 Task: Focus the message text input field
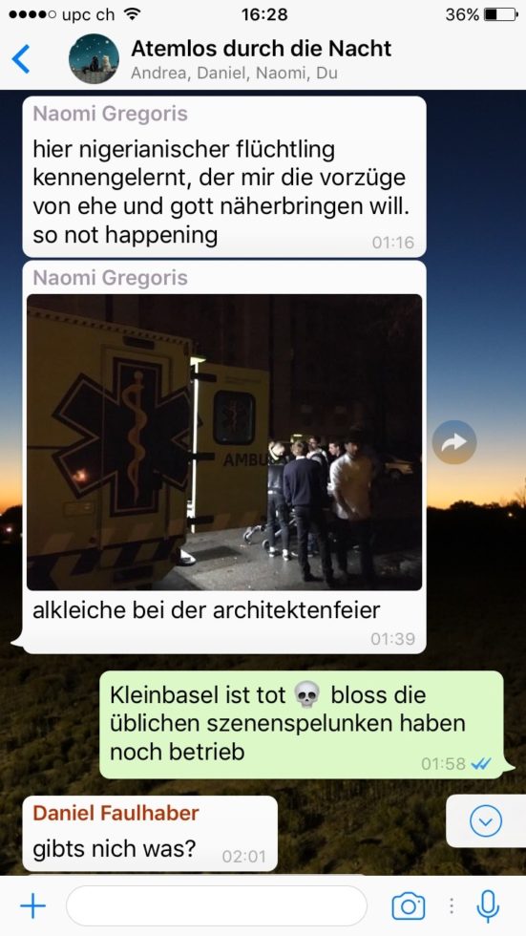pos(217,906)
